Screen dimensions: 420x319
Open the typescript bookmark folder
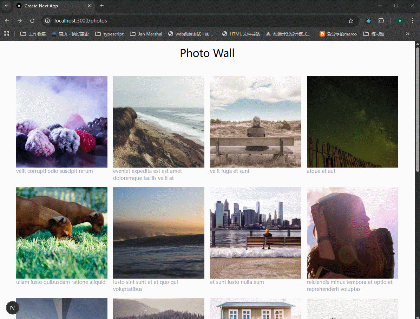[110, 34]
